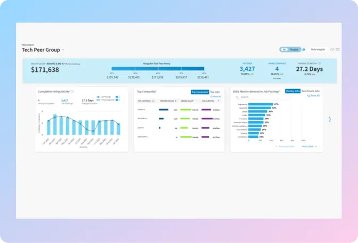
Task: Click the salary range bar for peer group
Action: (x=158, y=69)
